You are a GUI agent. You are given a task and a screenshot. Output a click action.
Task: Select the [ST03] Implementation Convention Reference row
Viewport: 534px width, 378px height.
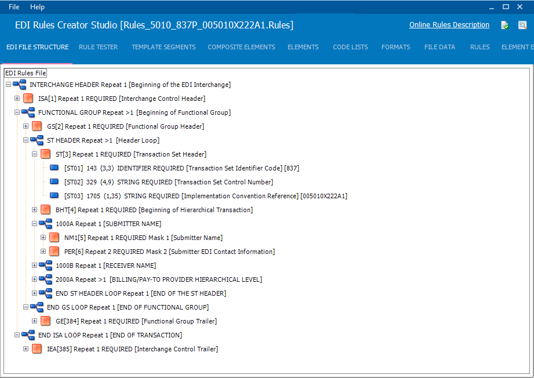tap(206, 196)
